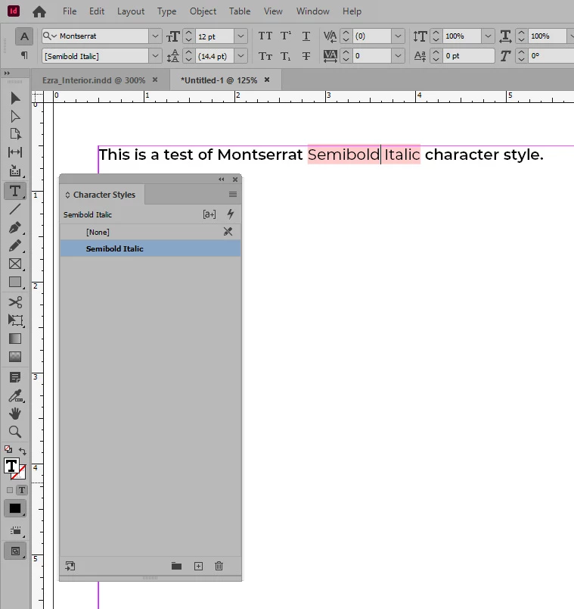Screen dimensions: 574x609
Task: Select the Pen tool
Action: pos(15,227)
